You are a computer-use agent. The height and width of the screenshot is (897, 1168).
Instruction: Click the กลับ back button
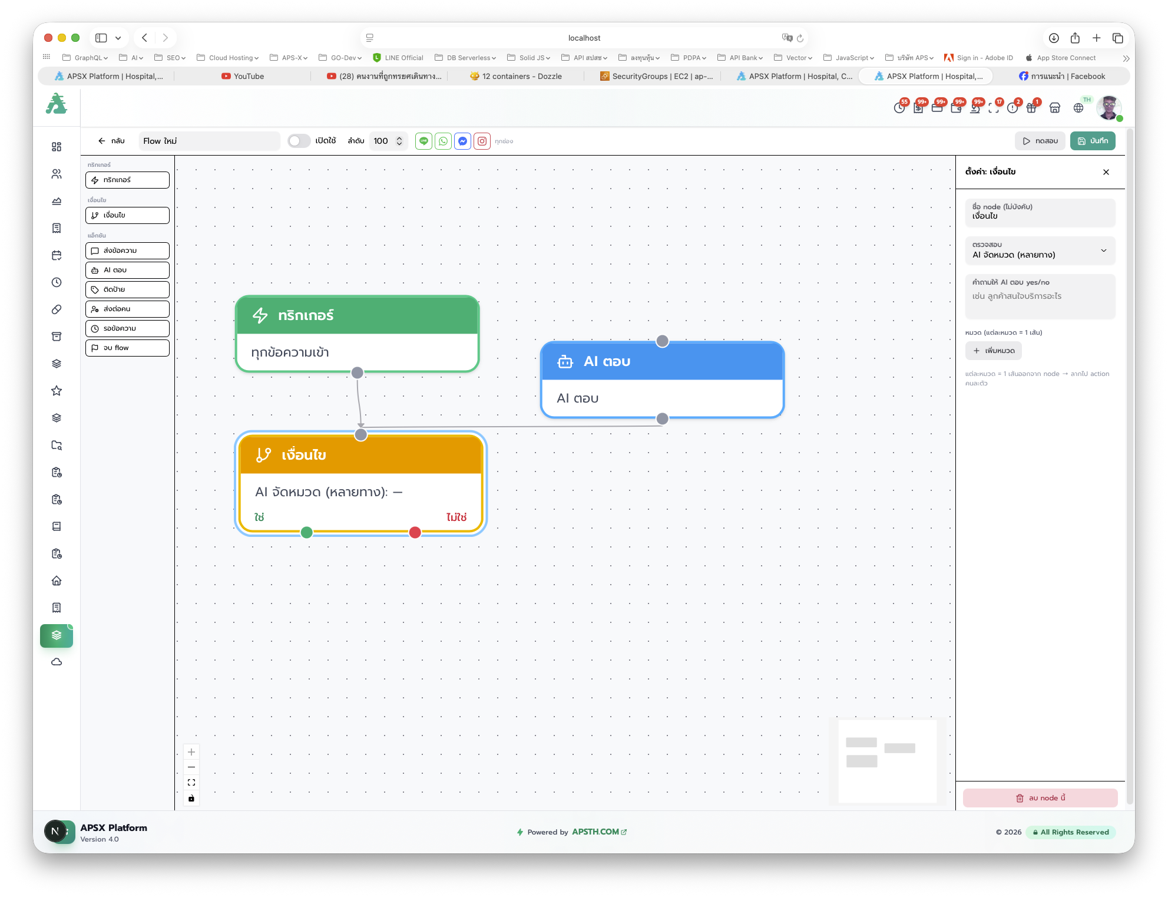111,141
